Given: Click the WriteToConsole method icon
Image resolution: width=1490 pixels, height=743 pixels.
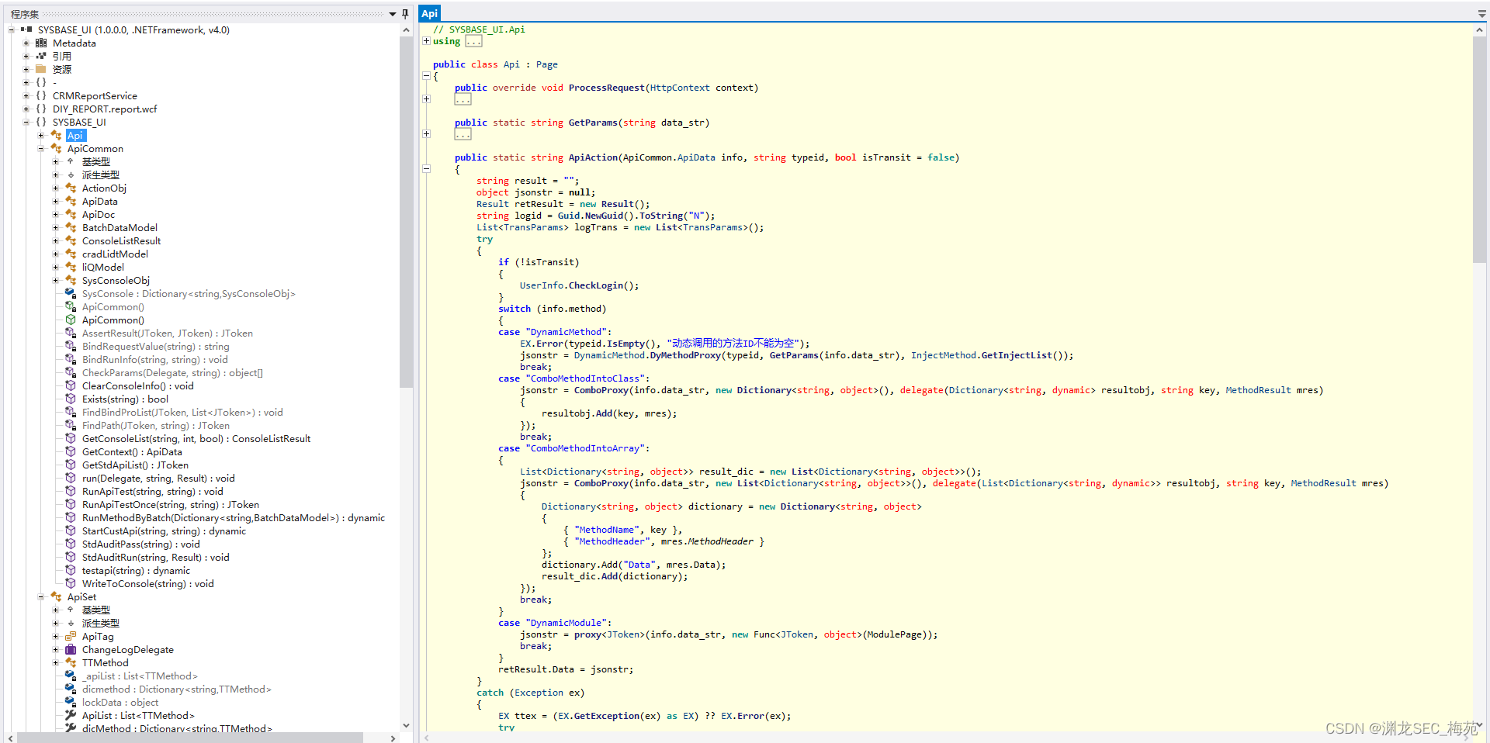Looking at the screenshot, I should click(x=71, y=583).
